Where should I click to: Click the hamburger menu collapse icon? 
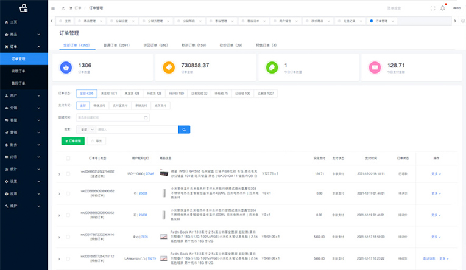(54, 9)
